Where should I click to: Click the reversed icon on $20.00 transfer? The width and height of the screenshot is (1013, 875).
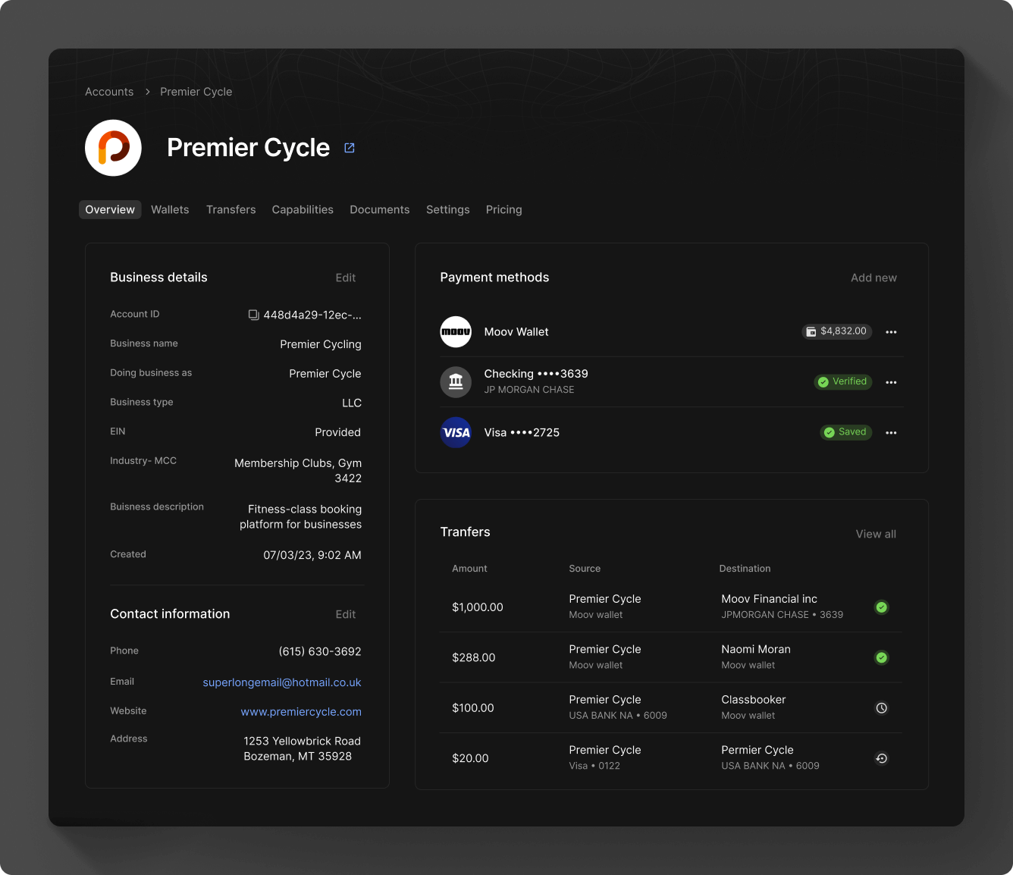(881, 758)
